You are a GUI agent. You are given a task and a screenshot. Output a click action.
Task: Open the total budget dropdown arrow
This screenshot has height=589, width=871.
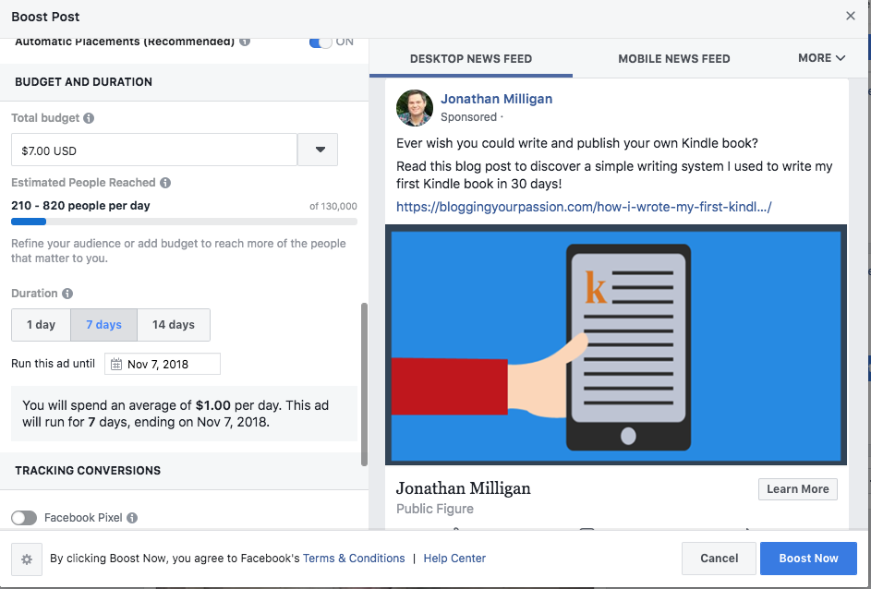pos(319,150)
